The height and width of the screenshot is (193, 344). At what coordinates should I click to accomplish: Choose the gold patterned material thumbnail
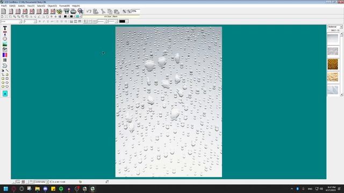pyautogui.click(x=333, y=64)
